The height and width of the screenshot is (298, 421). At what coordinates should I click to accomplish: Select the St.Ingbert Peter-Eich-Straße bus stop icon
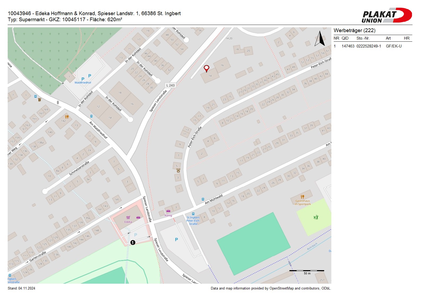click(x=193, y=214)
